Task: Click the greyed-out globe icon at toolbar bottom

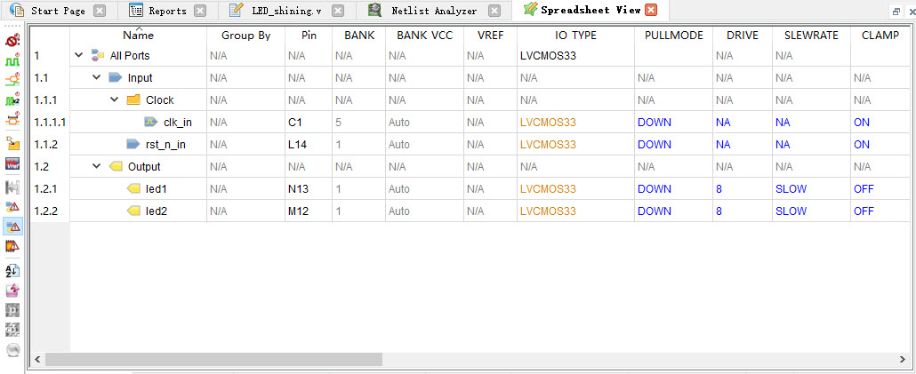Action: tap(12, 349)
